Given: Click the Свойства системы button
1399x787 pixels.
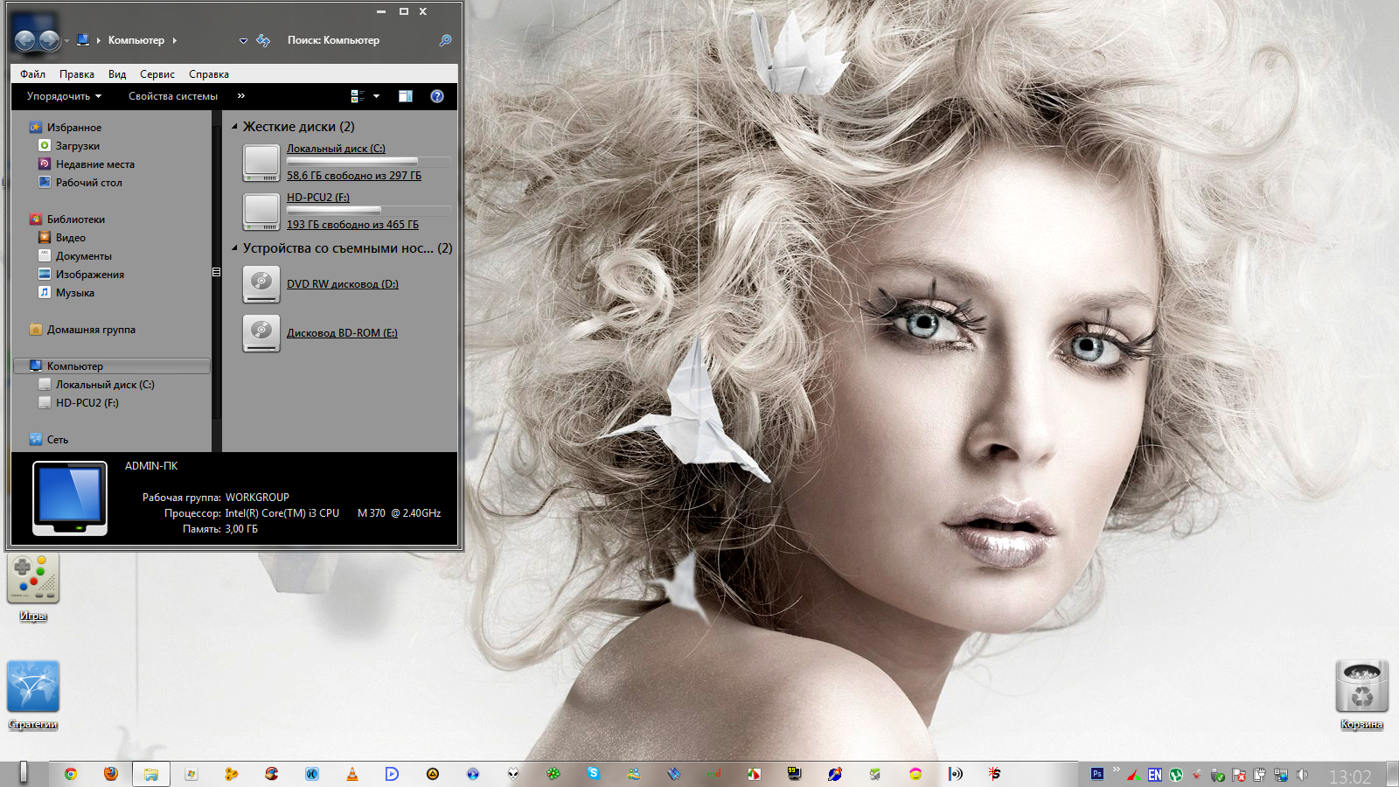Looking at the screenshot, I should [x=173, y=96].
